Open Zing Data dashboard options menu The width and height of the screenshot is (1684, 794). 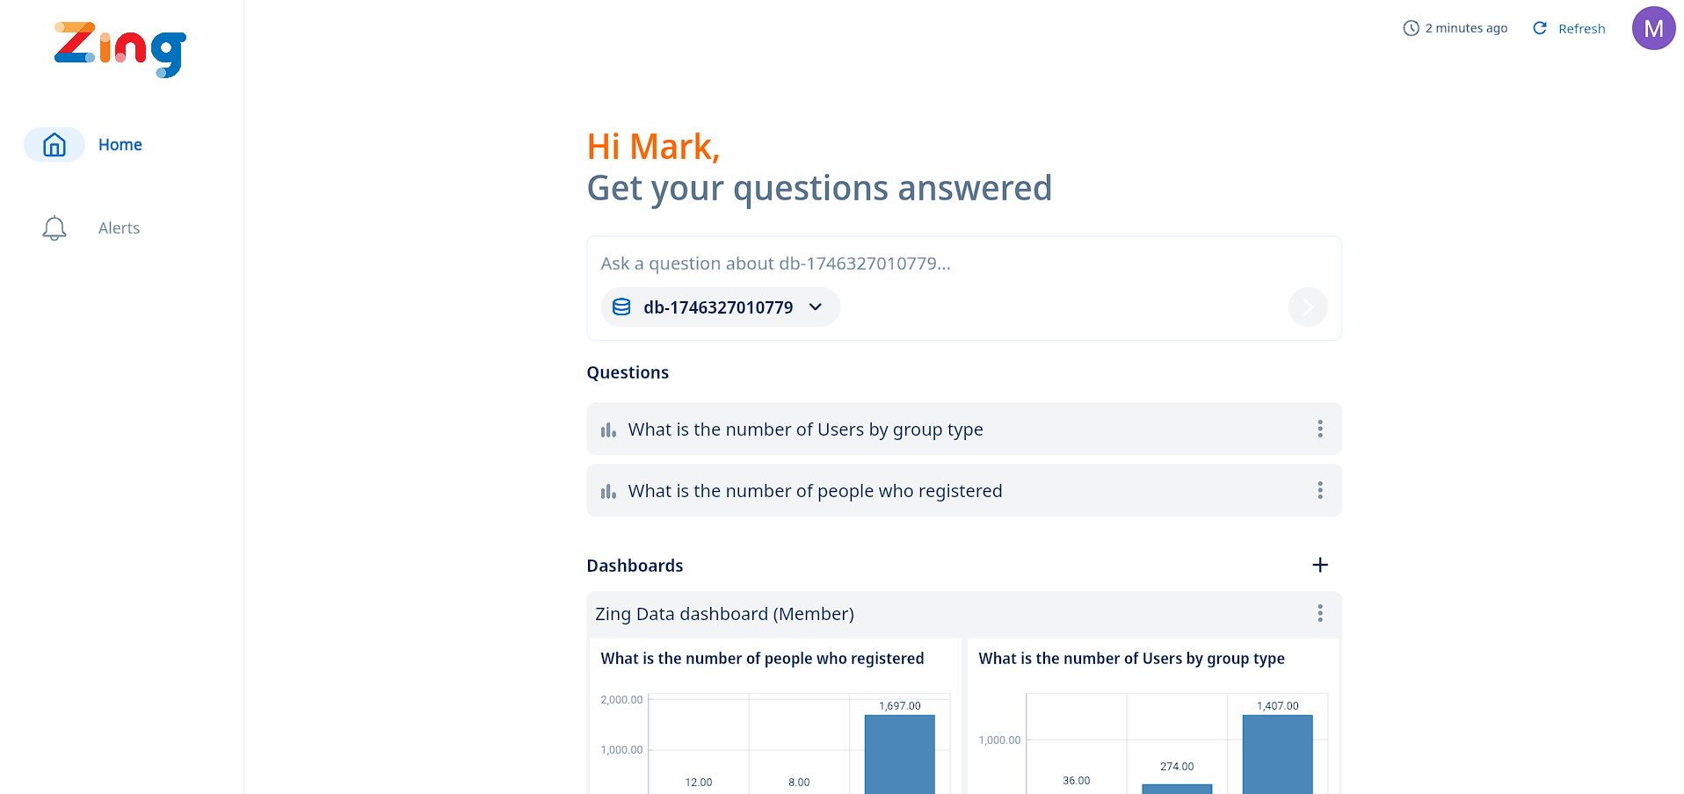click(1319, 613)
